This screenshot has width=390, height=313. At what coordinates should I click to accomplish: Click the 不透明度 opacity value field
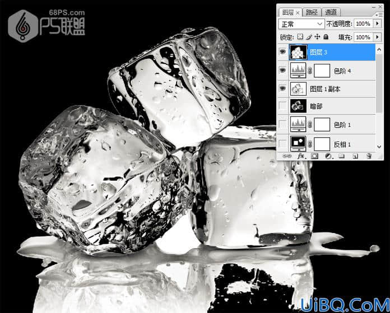tap(364, 24)
